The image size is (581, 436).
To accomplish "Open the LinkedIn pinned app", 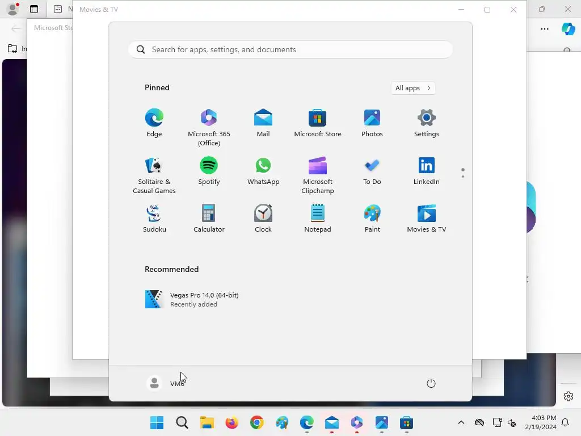I will 427,171.
